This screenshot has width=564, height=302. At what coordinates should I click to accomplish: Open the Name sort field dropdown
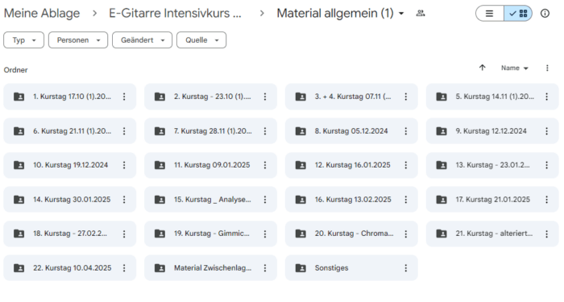514,68
